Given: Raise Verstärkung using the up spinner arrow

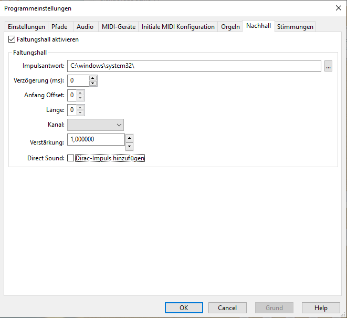Looking at the screenshot, I should [x=129, y=138].
